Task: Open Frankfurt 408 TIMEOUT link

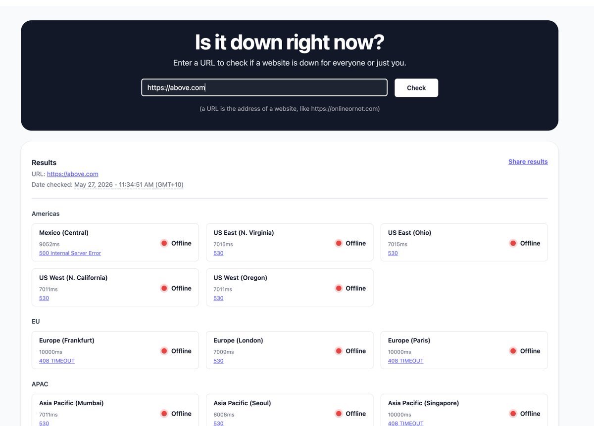Action: tap(57, 361)
